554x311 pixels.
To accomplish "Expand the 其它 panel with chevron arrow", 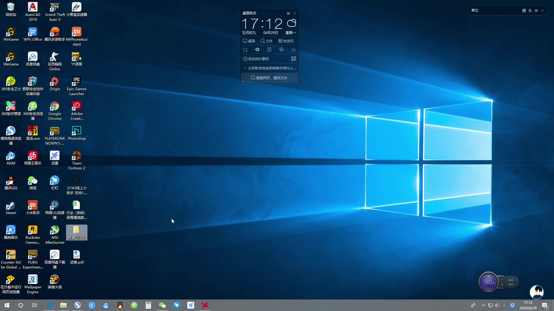I will pos(542,10).
